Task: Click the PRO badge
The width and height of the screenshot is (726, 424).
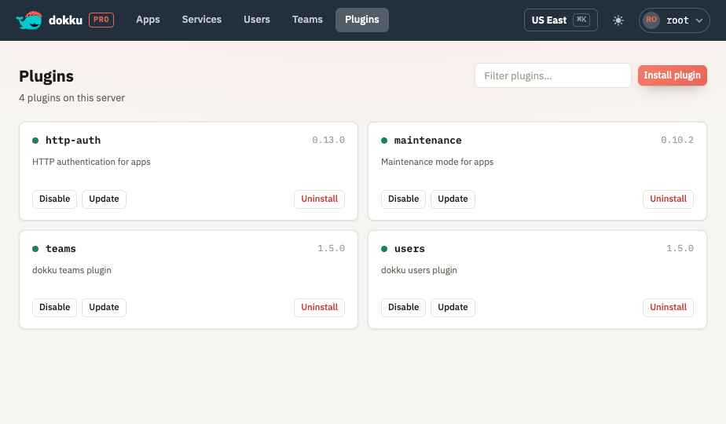Action: coord(101,20)
